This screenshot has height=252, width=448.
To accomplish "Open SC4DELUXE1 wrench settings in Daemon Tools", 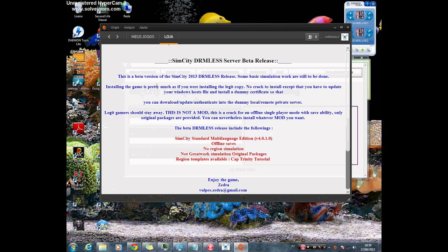I will pyautogui.click(x=369, y=13).
